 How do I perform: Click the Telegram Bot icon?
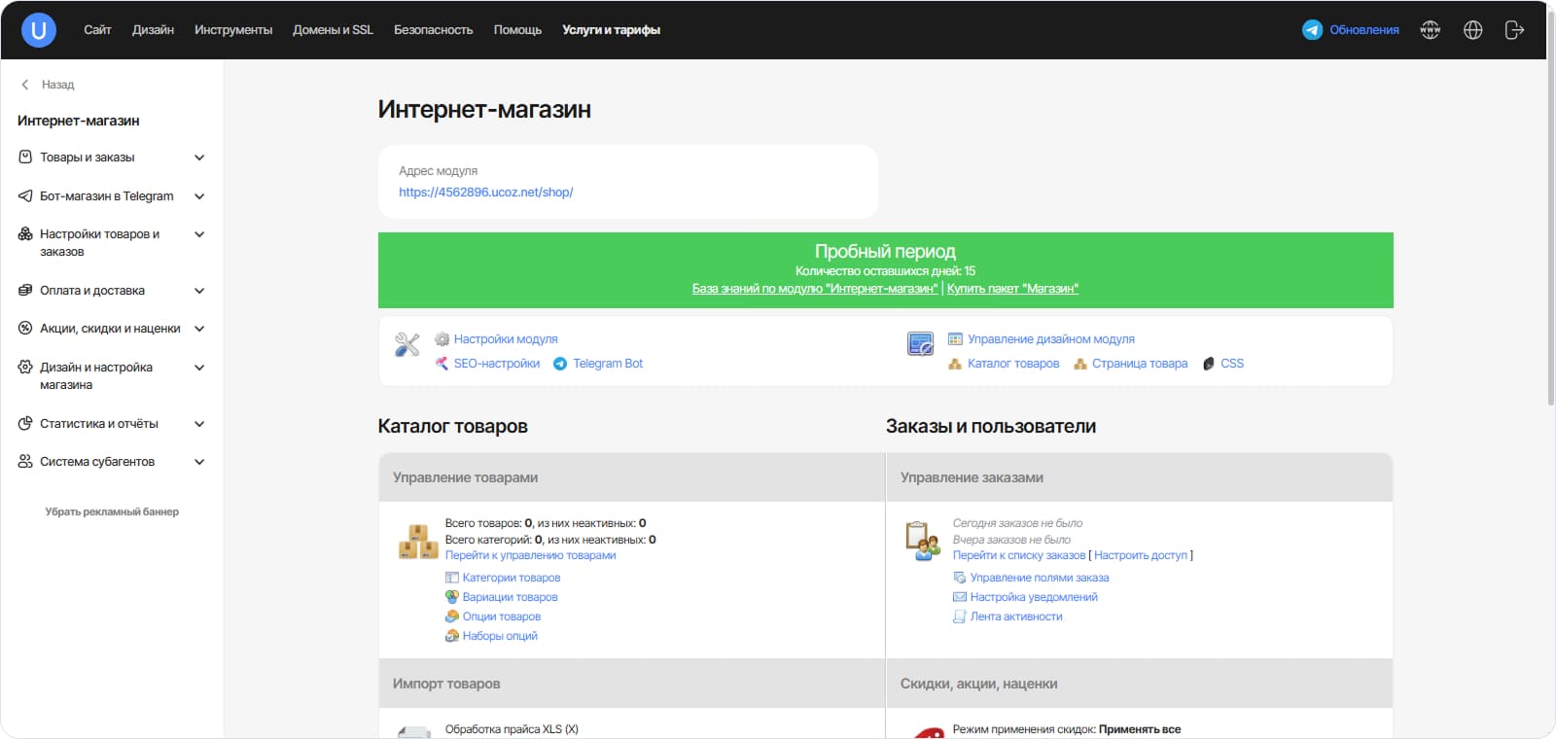(560, 364)
